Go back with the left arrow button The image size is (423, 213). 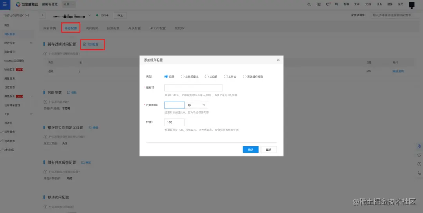(42, 15)
